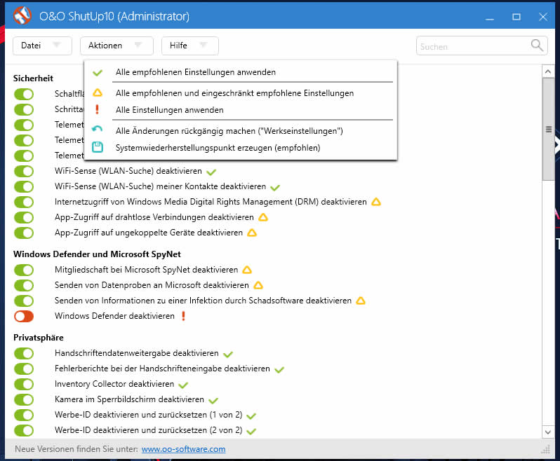Click the O&O ShutUp10 app logo
This screenshot has height=461, width=560.
tap(22, 15)
